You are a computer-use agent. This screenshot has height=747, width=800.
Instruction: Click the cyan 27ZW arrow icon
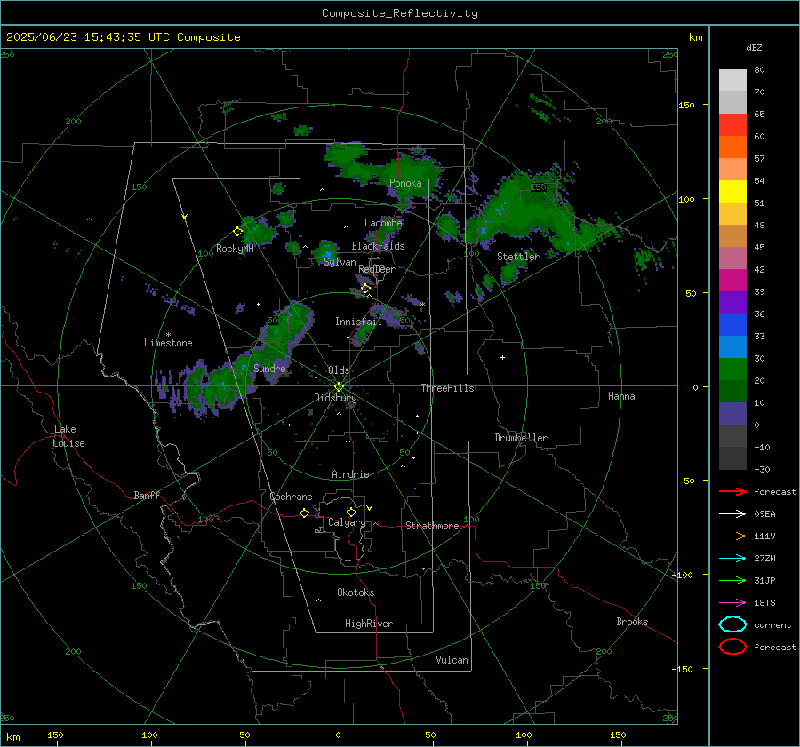732,559
